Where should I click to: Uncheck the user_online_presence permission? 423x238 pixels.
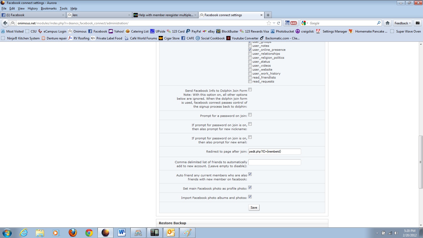pyautogui.click(x=250, y=50)
